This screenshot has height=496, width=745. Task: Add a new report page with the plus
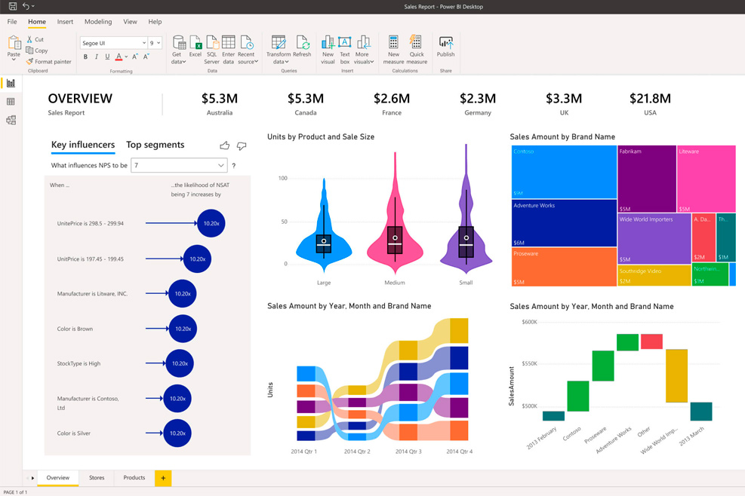pyautogui.click(x=163, y=478)
